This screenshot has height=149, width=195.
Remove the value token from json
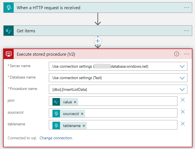[x=75, y=102]
